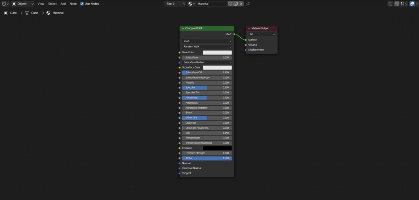This screenshot has width=419, height=200.
Task: Toggle the pin icon in the header
Action: (248, 4)
